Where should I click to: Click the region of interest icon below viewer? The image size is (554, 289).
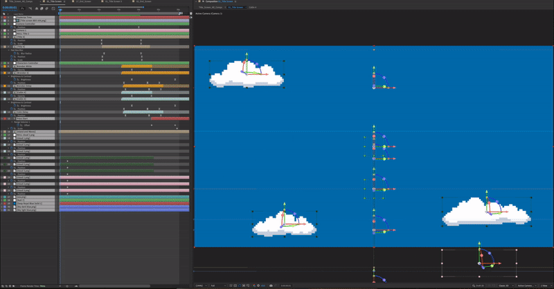[x=244, y=286]
